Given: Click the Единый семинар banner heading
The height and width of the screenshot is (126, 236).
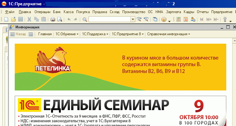Looking at the screenshot, I should pyautogui.click(x=106, y=105).
